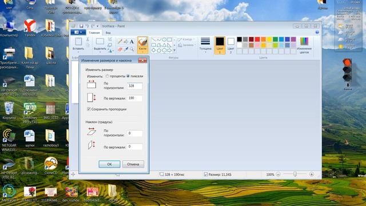Click the skew По вертикали degrees field
This screenshot has width=366, height=206.
click(x=135, y=146)
